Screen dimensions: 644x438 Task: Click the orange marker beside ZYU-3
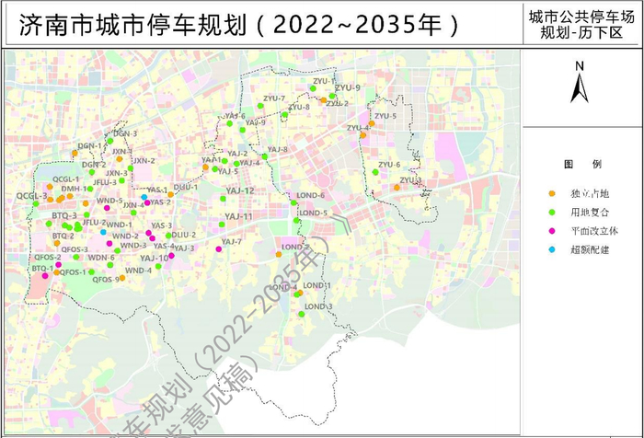(397, 188)
